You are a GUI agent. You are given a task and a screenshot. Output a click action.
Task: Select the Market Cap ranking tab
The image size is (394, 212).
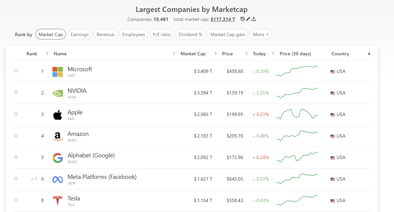(50, 34)
